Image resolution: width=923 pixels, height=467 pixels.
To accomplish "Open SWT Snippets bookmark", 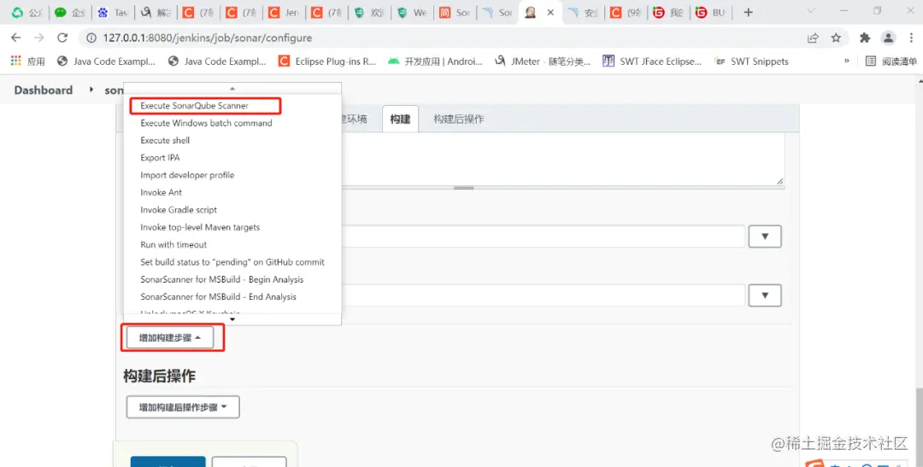I will 751,61.
